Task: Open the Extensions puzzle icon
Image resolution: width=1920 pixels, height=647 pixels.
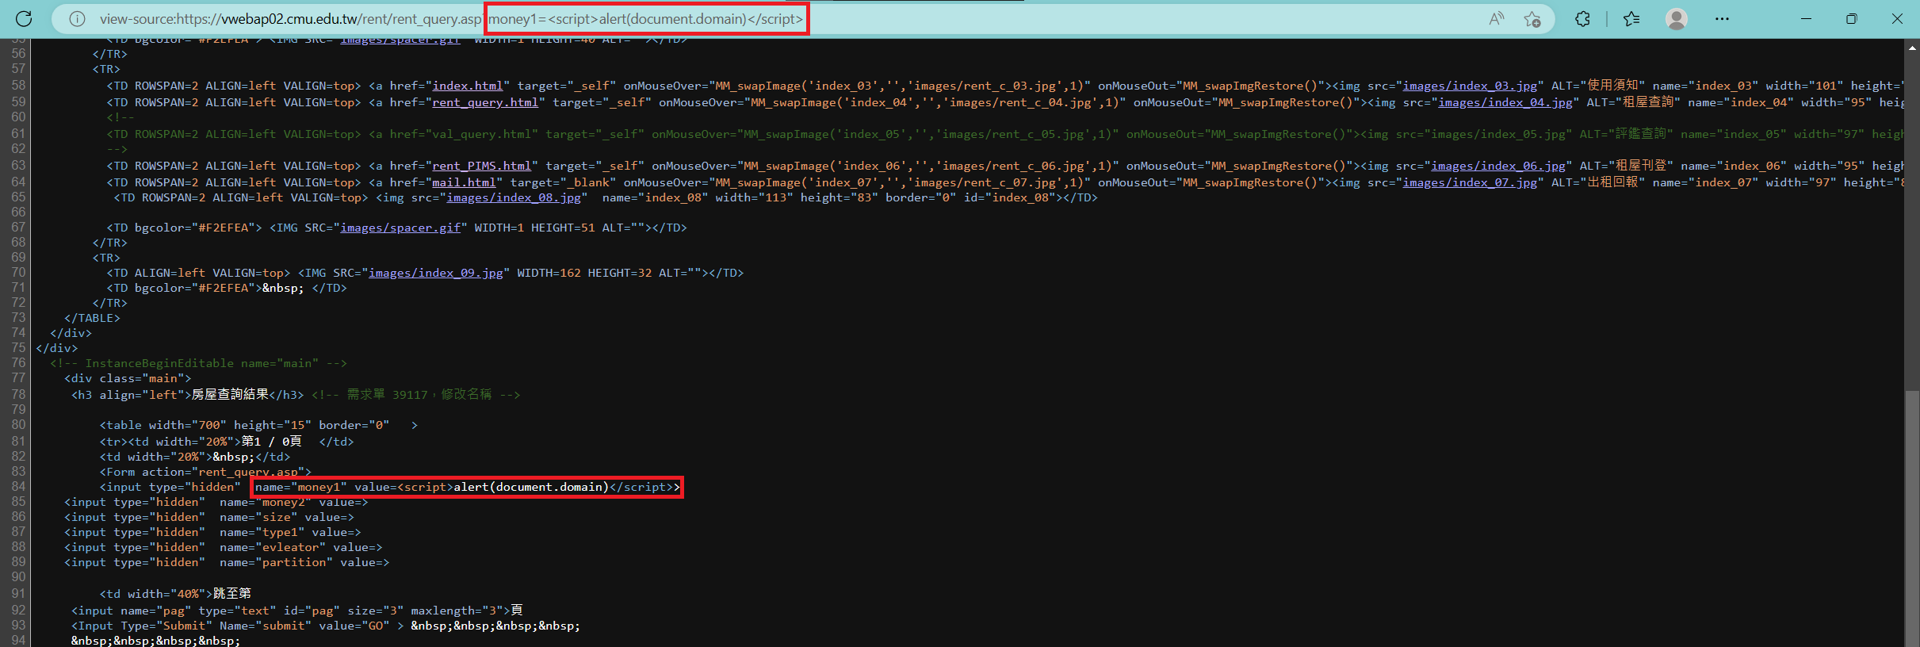Action: click(x=1582, y=19)
